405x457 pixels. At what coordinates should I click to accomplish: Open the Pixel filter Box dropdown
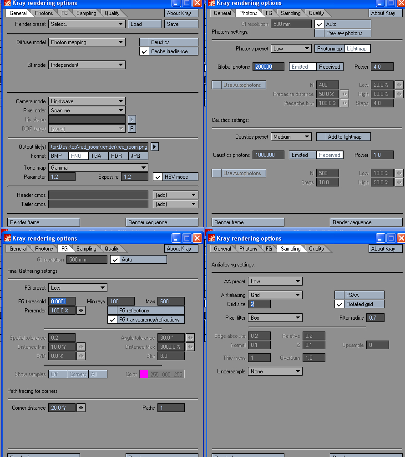[275, 318]
